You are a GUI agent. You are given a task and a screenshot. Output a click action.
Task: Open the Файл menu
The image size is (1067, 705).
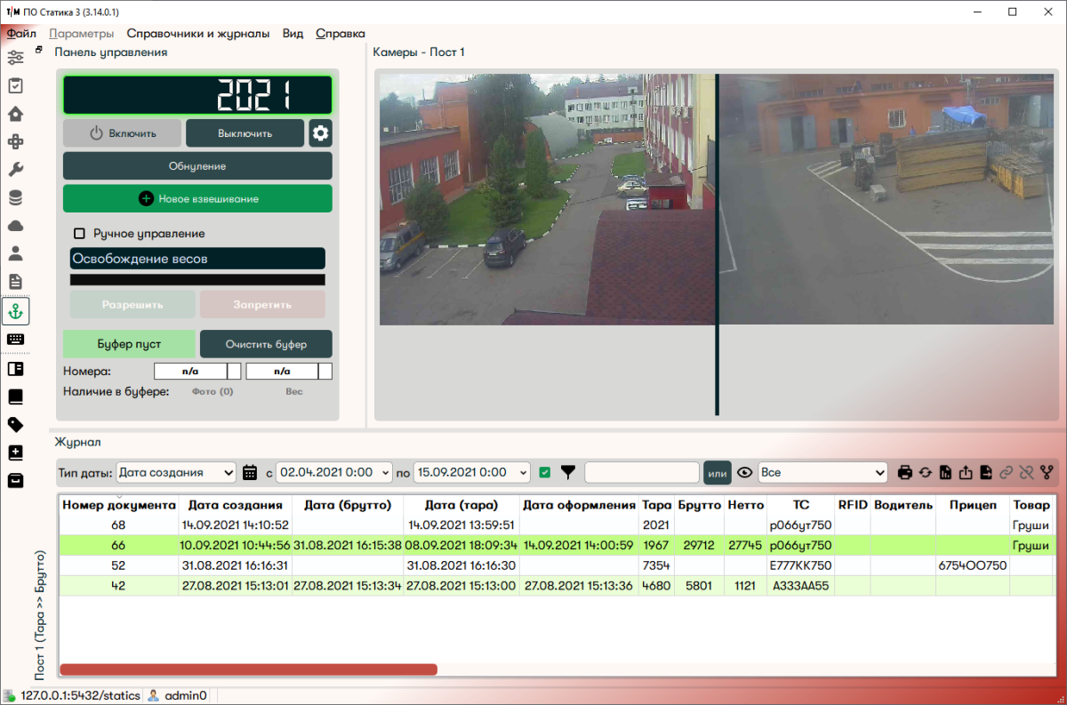21,33
